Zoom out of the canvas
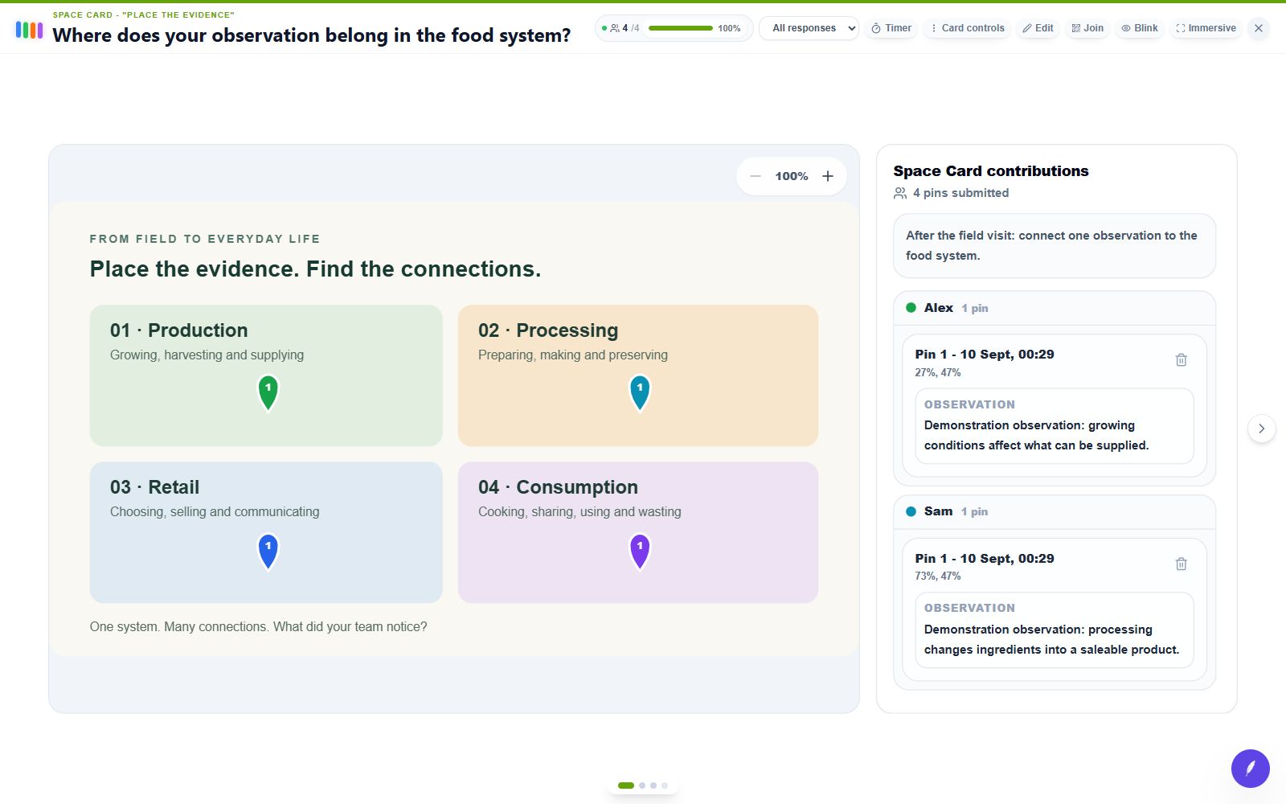 click(x=756, y=176)
